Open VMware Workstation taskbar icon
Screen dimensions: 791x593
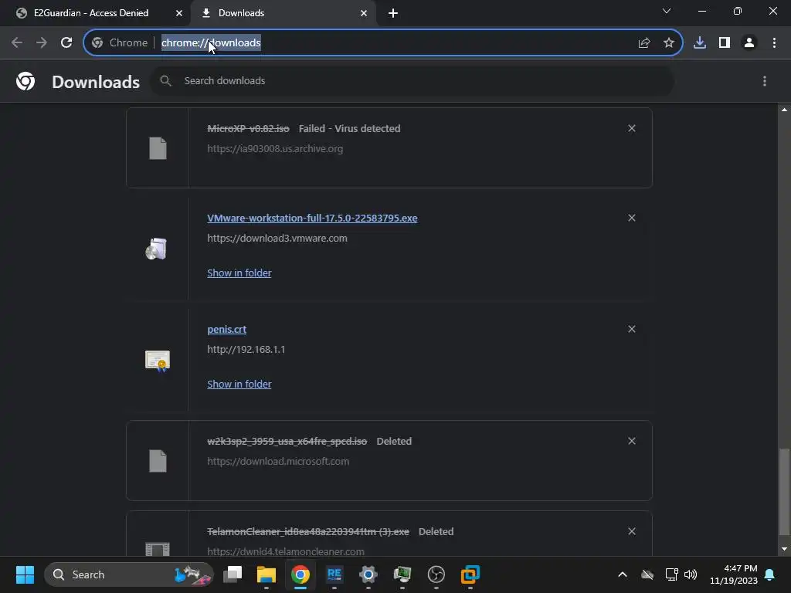470,574
